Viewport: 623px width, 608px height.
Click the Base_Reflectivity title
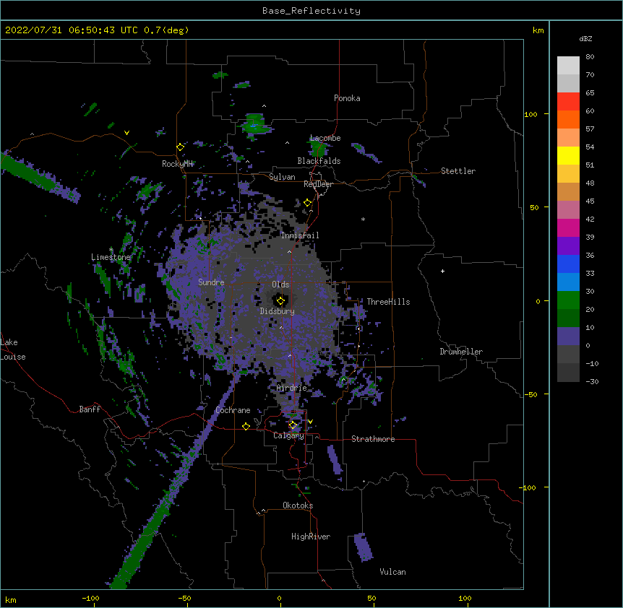[311, 11]
